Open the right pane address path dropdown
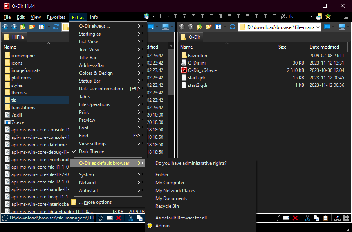 [317, 27]
